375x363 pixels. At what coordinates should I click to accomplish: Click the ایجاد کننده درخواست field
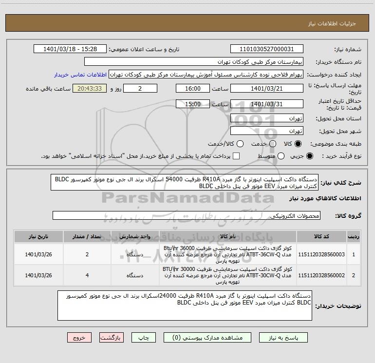click(206, 75)
